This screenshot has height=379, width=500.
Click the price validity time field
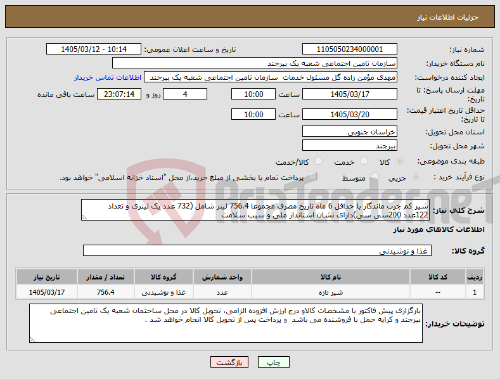tap(253, 114)
